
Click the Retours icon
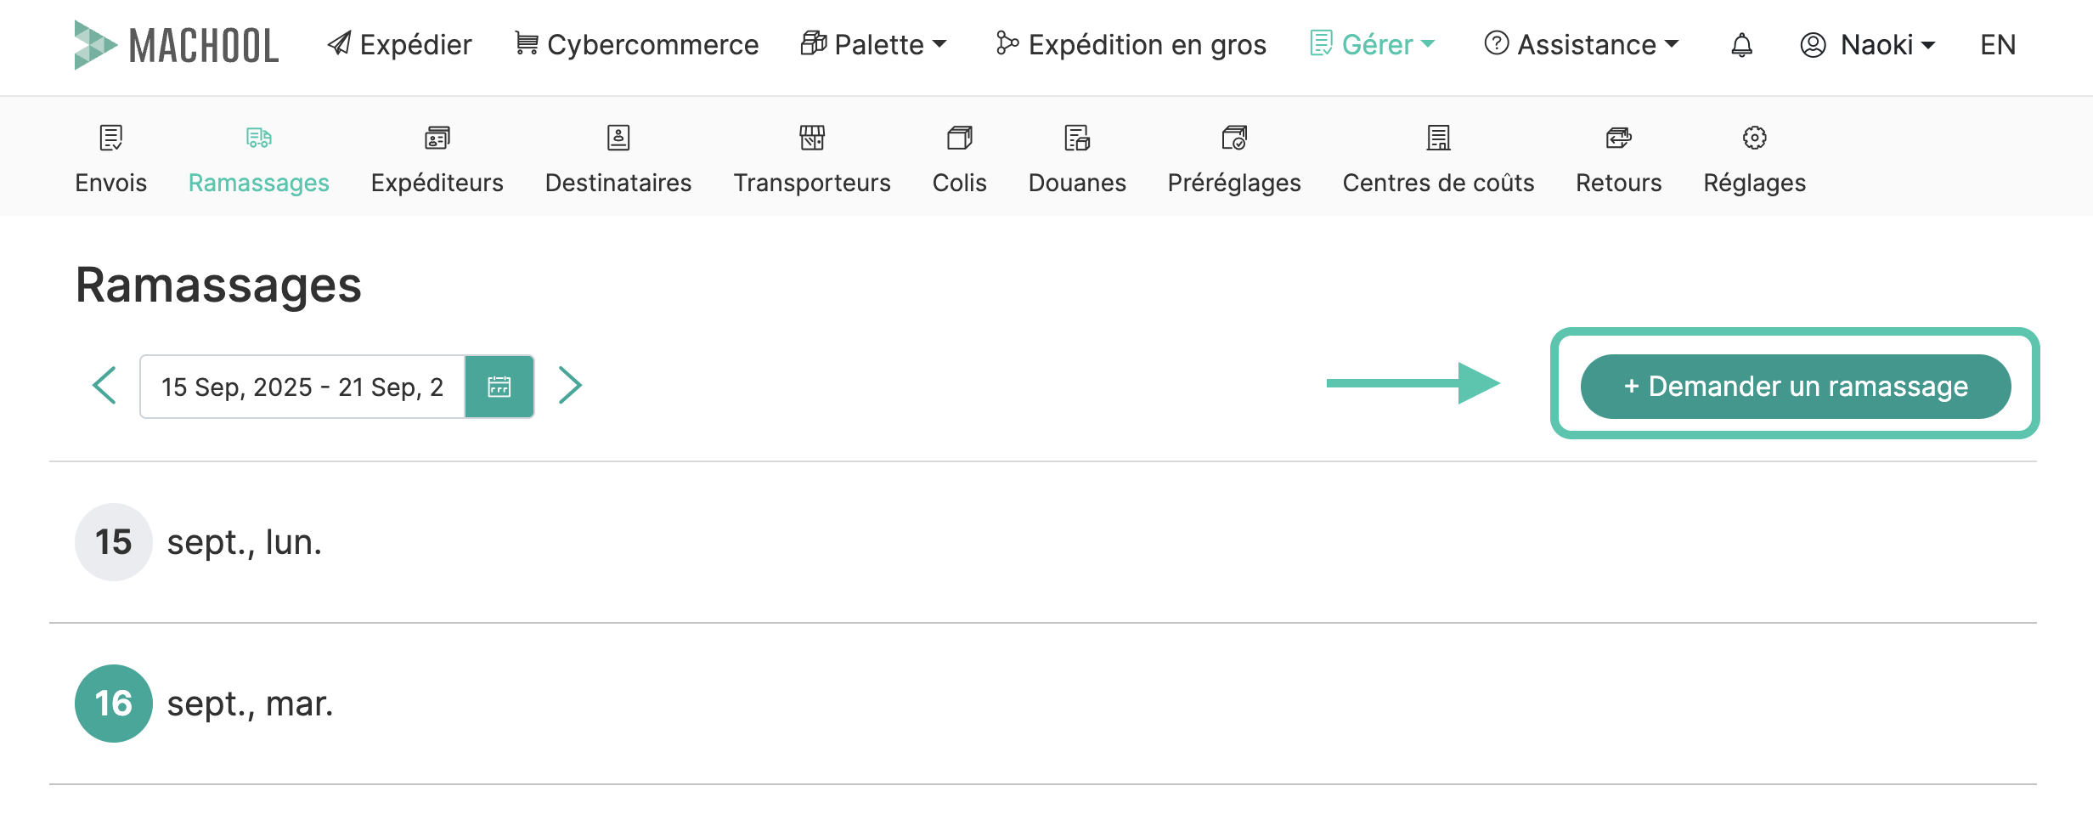[x=1618, y=138]
